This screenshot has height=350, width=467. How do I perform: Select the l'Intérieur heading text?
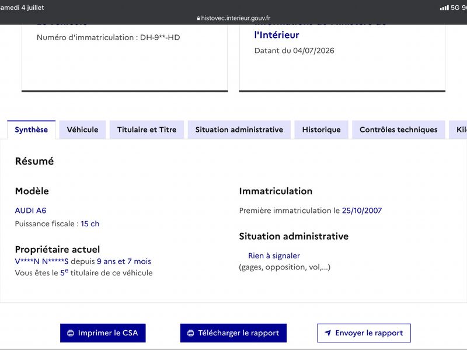point(277,35)
